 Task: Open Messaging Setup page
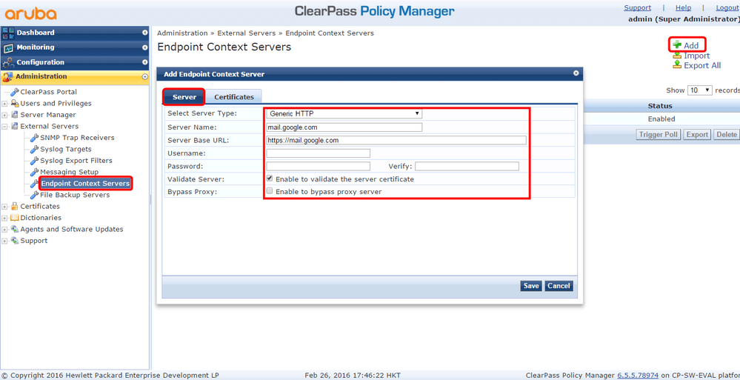[70, 172]
